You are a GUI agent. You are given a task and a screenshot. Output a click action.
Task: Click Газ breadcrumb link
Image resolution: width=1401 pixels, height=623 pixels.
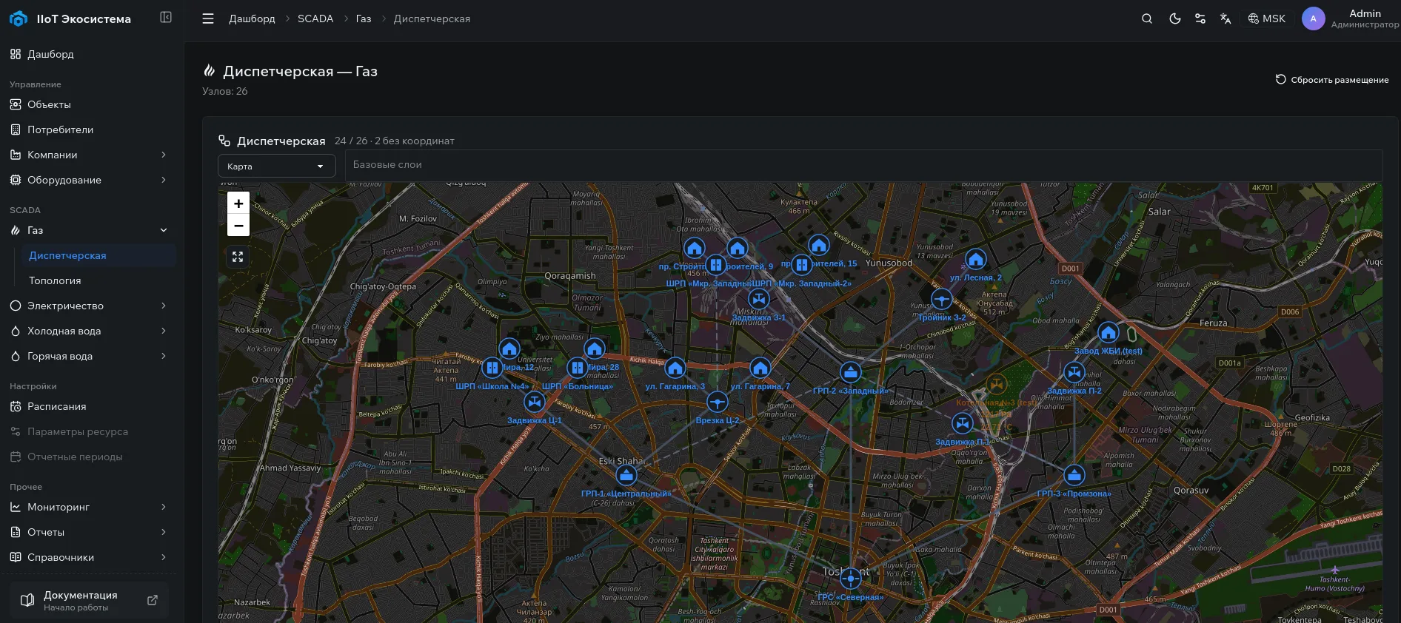point(364,18)
